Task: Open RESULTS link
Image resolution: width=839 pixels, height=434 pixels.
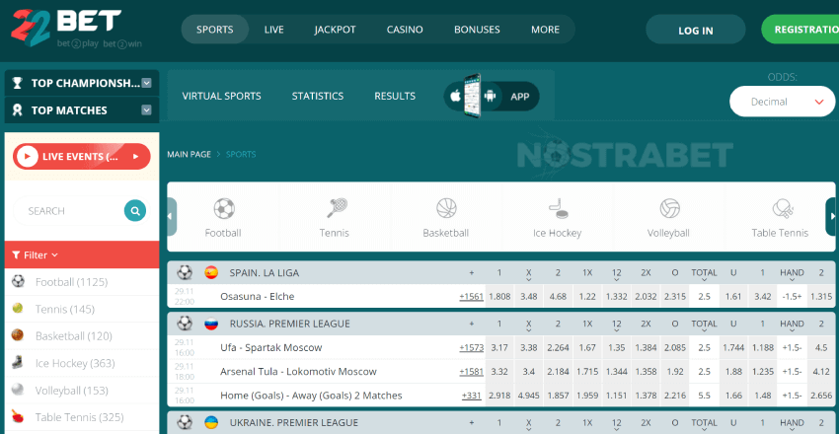Action: tap(395, 97)
